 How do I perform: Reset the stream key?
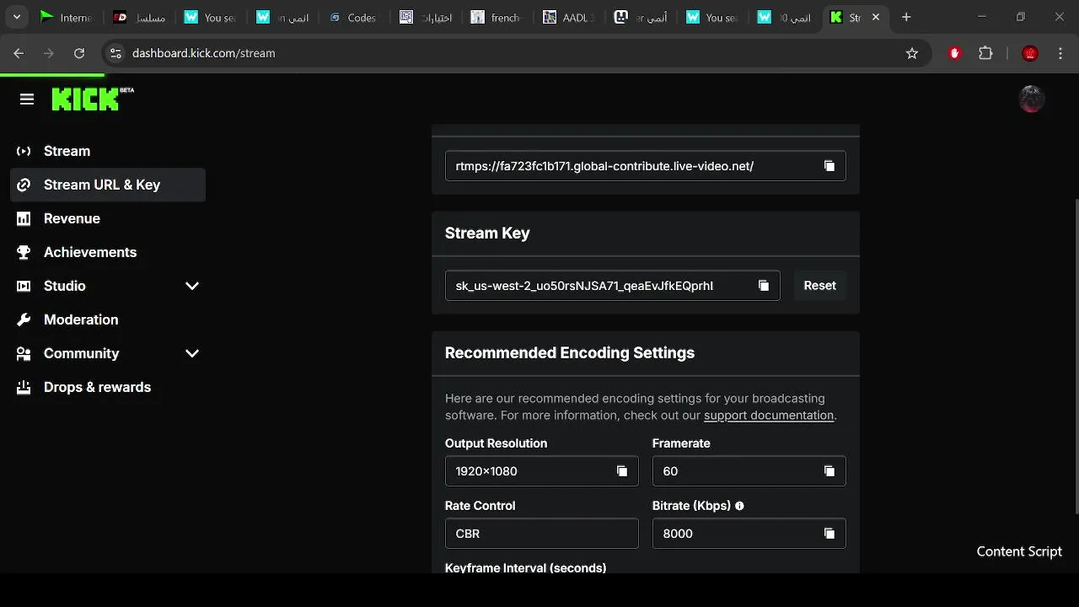click(819, 286)
